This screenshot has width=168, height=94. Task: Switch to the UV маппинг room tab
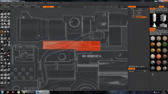[37, 7]
